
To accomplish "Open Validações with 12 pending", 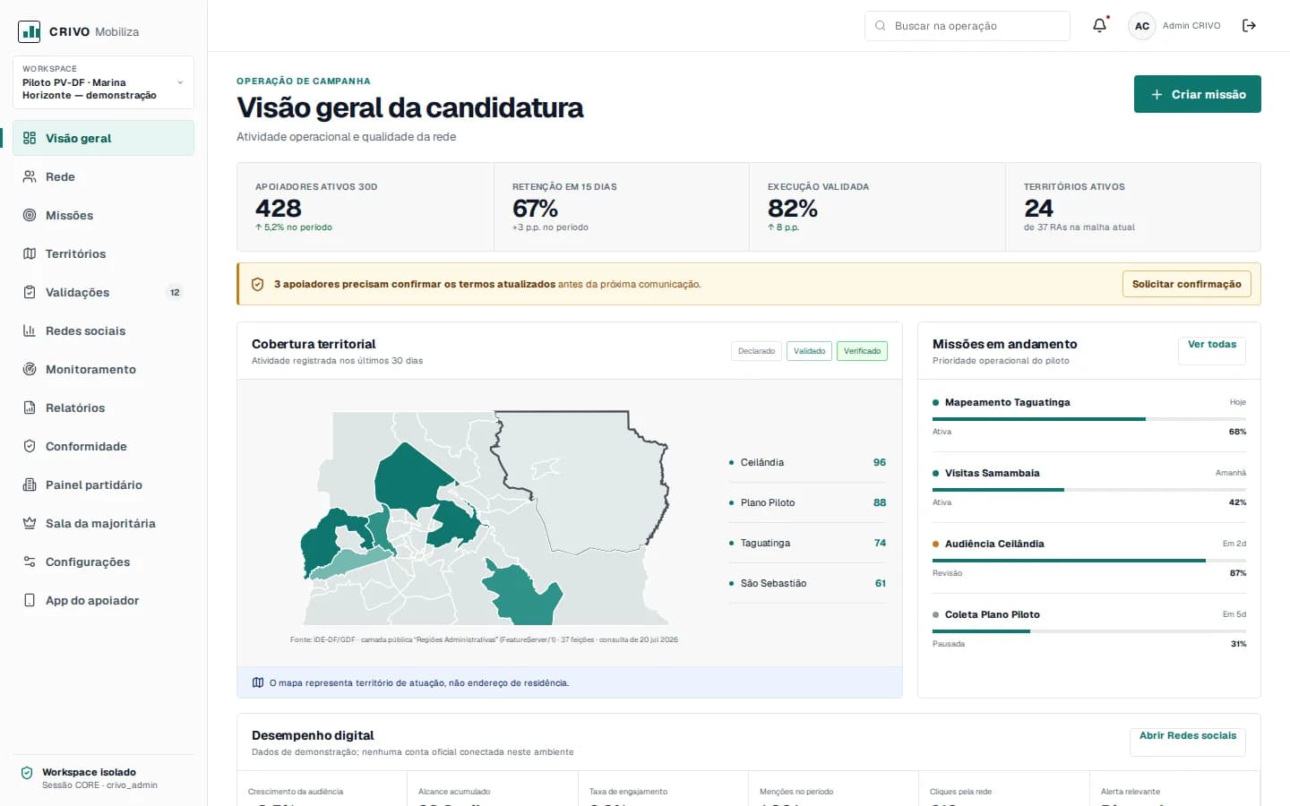I will point(103,292).
